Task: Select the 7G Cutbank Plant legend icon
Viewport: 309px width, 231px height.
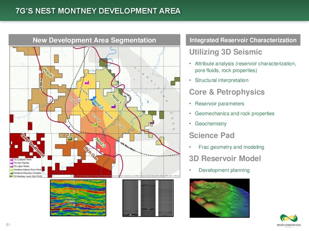Action: pos(12,159)
